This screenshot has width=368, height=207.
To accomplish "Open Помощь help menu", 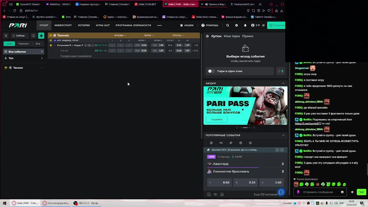I will tap(210, 25).
